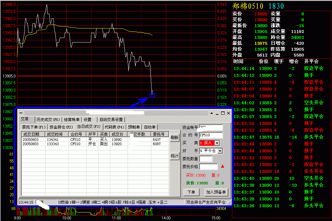This screenshot has width=332, height=221.
Task: Select the 自动交易设置 tab
Action: 111,120
